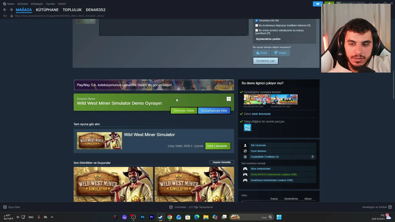Open the first news event thumbnail
Screen dimensions: 395x222
point(113,184)
